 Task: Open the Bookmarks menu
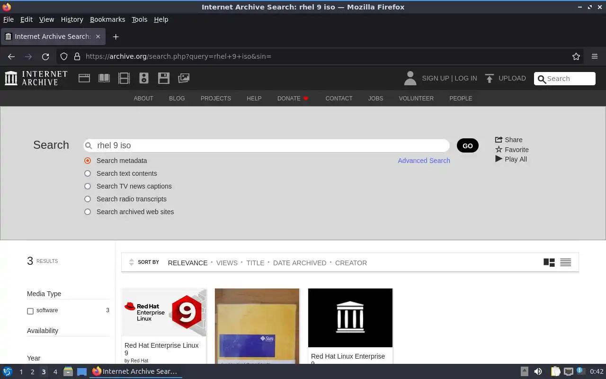coord(107,19)
